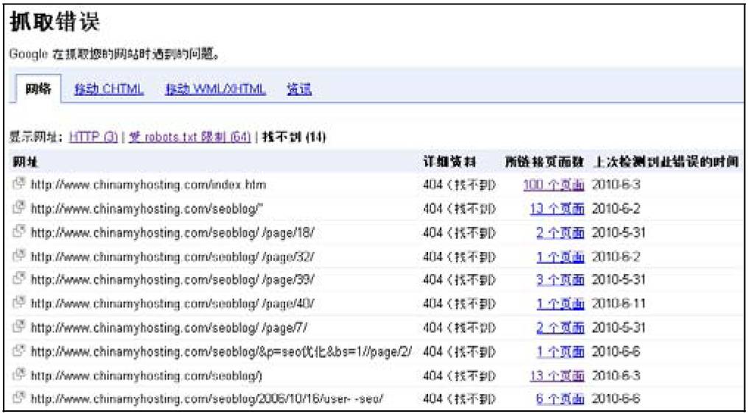Select the 网络 tab
This screenshot has width=748, height=414.
pyautogui.click(x=38, y=89)
